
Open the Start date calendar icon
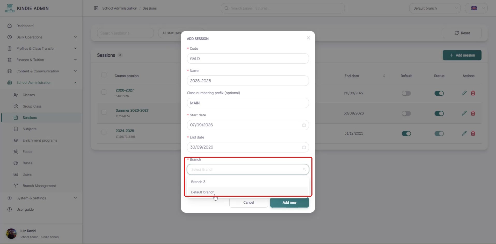[x=304, y=125]
